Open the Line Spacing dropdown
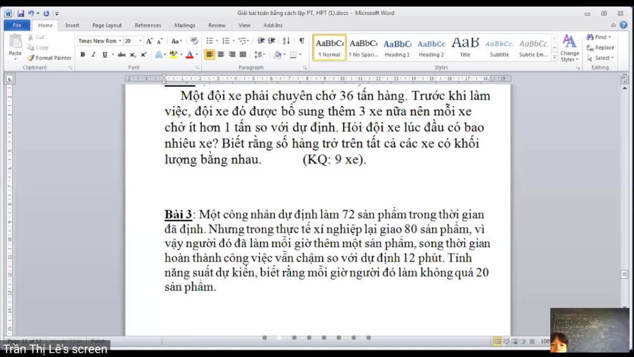Screen dimensions: 634x357 [x=259, y=55]
